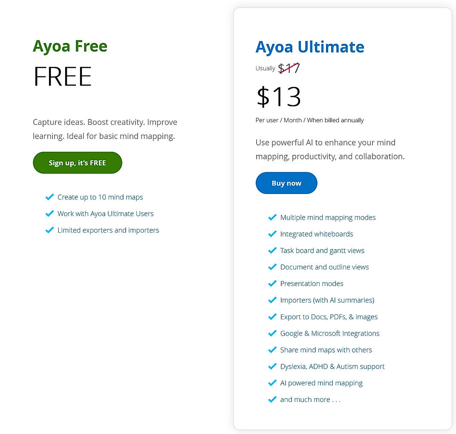Click the checkmark next to Export to Docs, PDFs, & images
The height and width of the screenshot is (434, 456).
pos(272,317)
